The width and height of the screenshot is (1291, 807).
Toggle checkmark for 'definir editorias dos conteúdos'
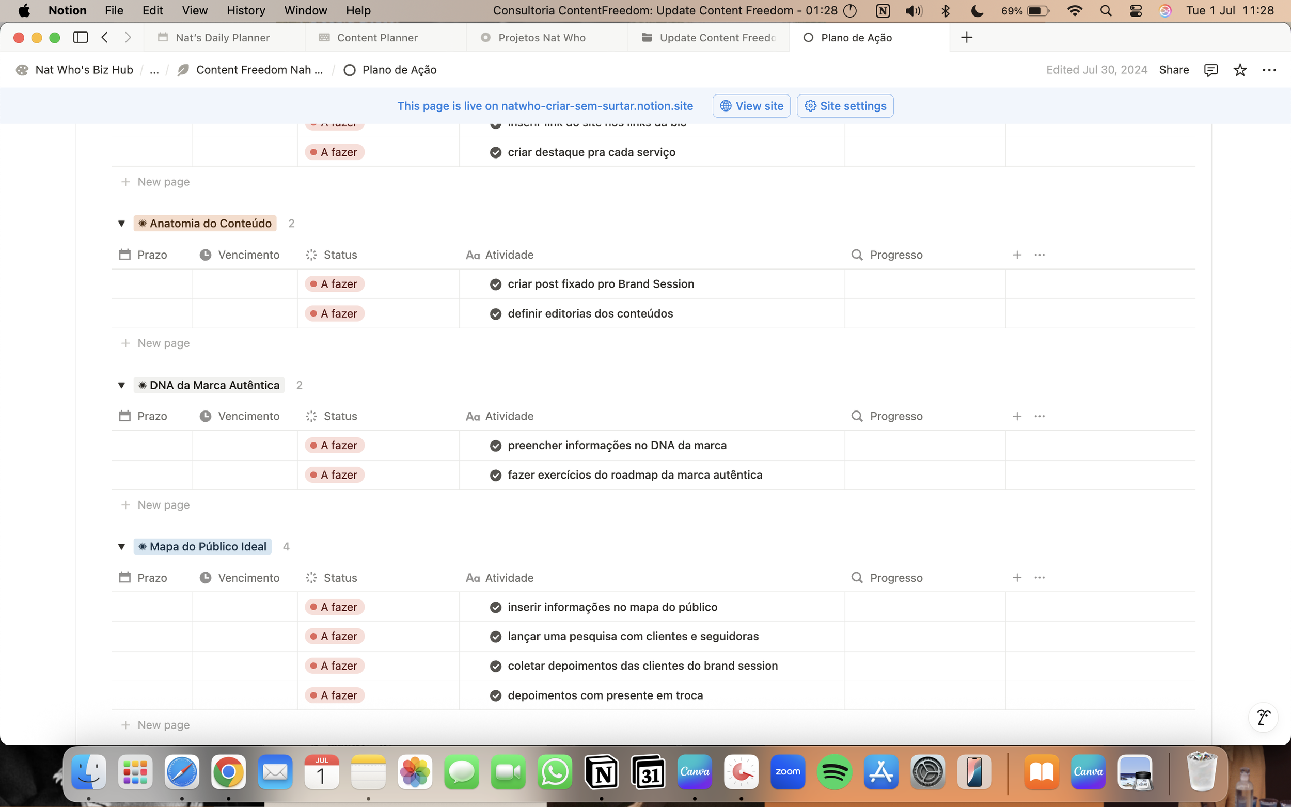(495, 314)
